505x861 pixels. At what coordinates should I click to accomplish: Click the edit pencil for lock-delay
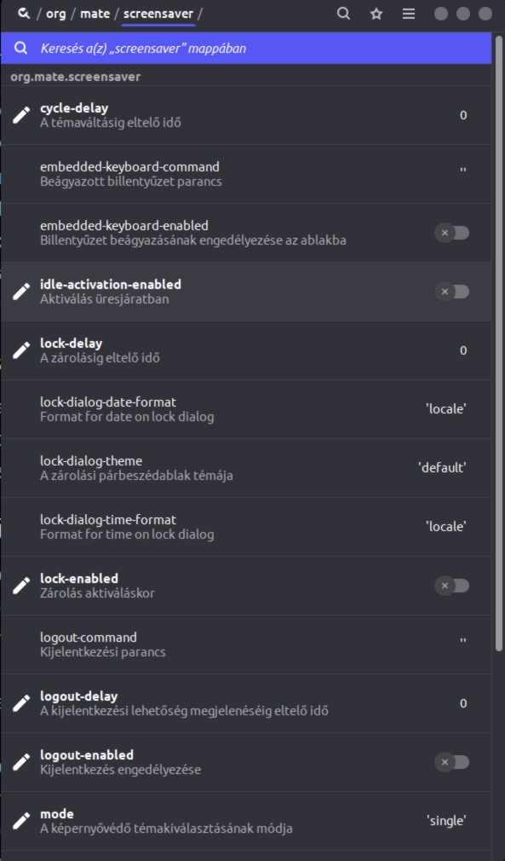(x=22, y=349)
